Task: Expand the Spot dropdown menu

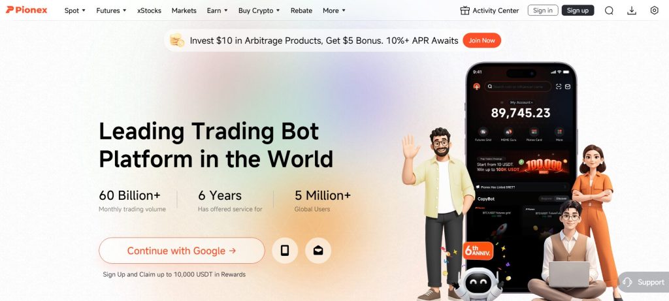Action: pos(74,10)
